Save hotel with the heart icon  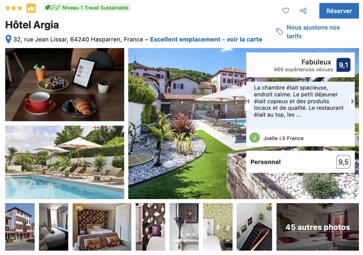(285, 11)
